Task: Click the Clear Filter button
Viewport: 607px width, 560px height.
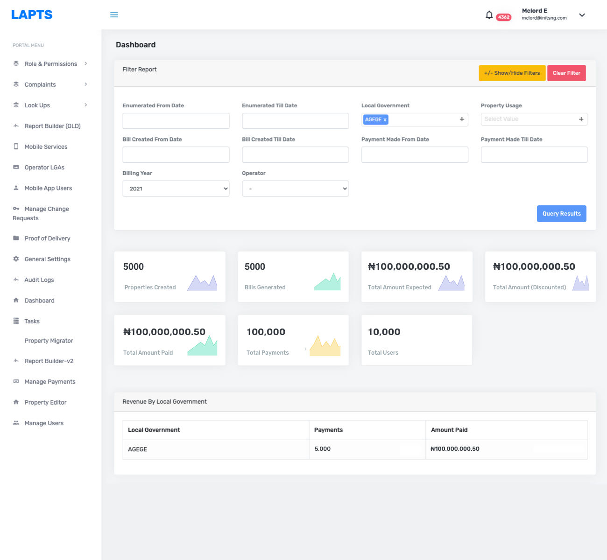Action: pyautogui.click(x=566, y=73)
